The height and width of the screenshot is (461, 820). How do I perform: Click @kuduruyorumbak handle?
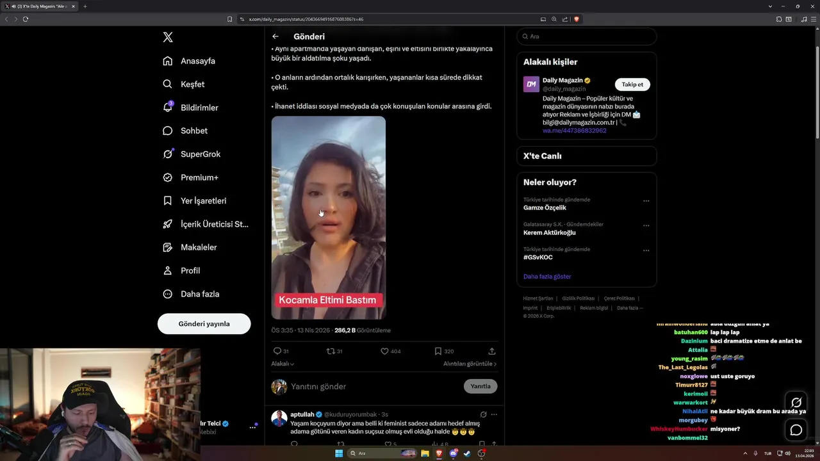351,414
